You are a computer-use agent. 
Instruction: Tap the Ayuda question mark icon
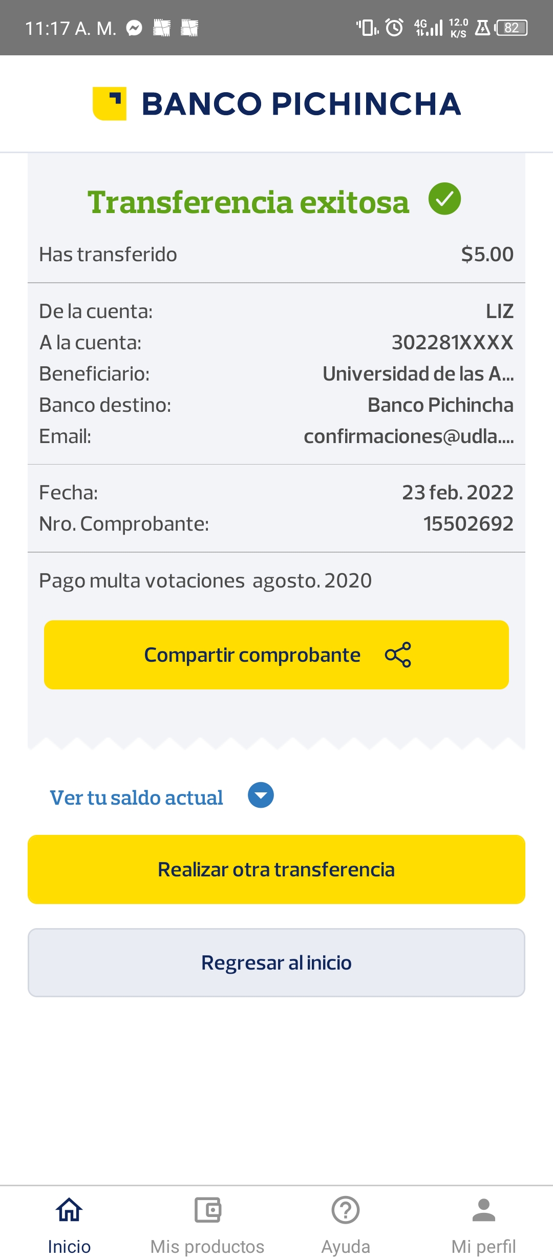(346, 1210)
